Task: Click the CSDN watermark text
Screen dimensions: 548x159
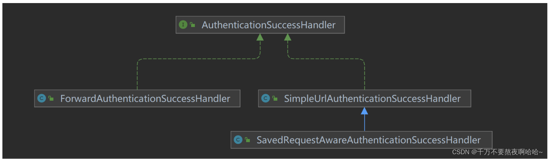Action: tap(460, 152)
